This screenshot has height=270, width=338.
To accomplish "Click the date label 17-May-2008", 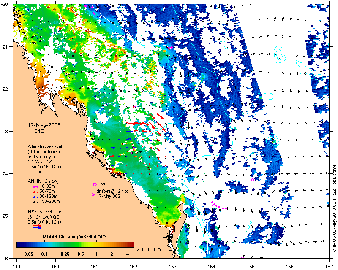I will click(x=44, y=125).
